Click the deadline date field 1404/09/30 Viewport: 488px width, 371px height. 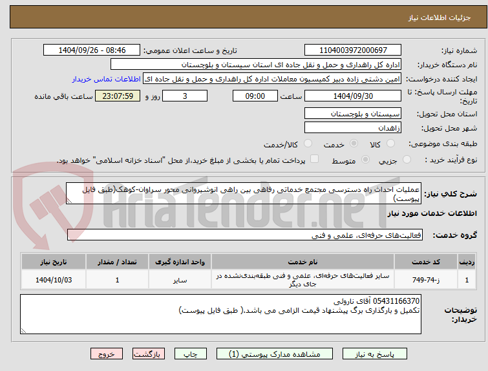[x=353, y=96]
